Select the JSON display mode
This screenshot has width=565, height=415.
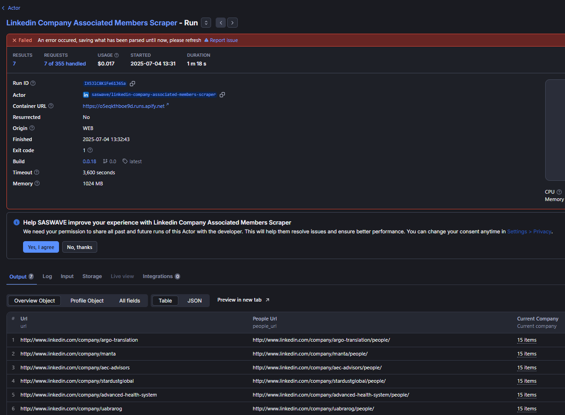pyautogui.click(x=194, y=301)
